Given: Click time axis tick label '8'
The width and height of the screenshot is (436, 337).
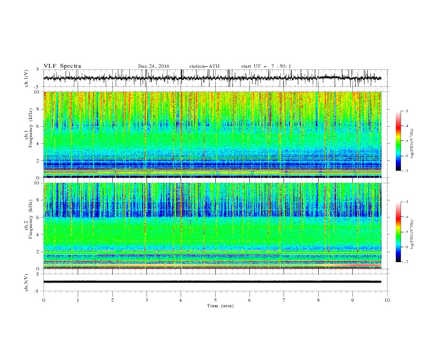Looking at the screenshot, I should (318, 300).
